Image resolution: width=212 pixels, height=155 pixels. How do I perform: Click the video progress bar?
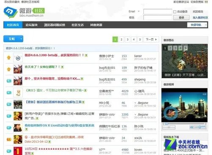[184, 124]
